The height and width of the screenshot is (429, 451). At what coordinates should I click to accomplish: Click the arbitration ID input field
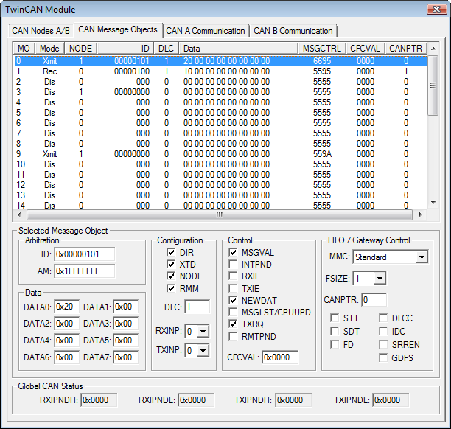click(84, 254)
